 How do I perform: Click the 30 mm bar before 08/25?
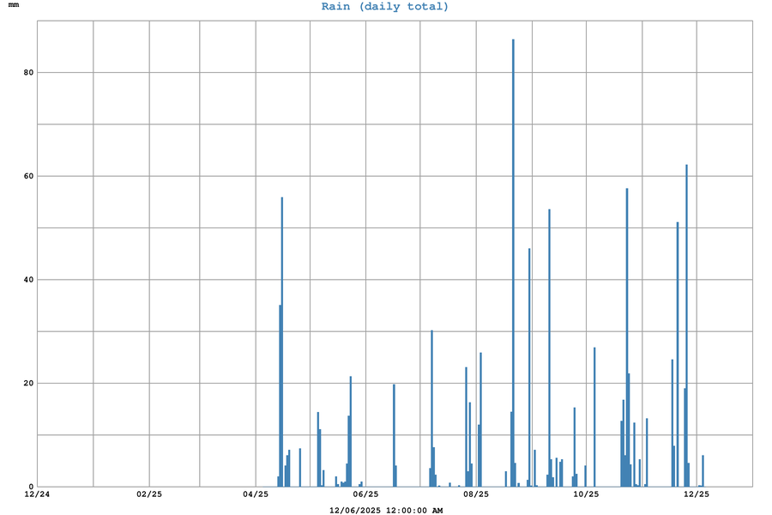tap(431, 408)
